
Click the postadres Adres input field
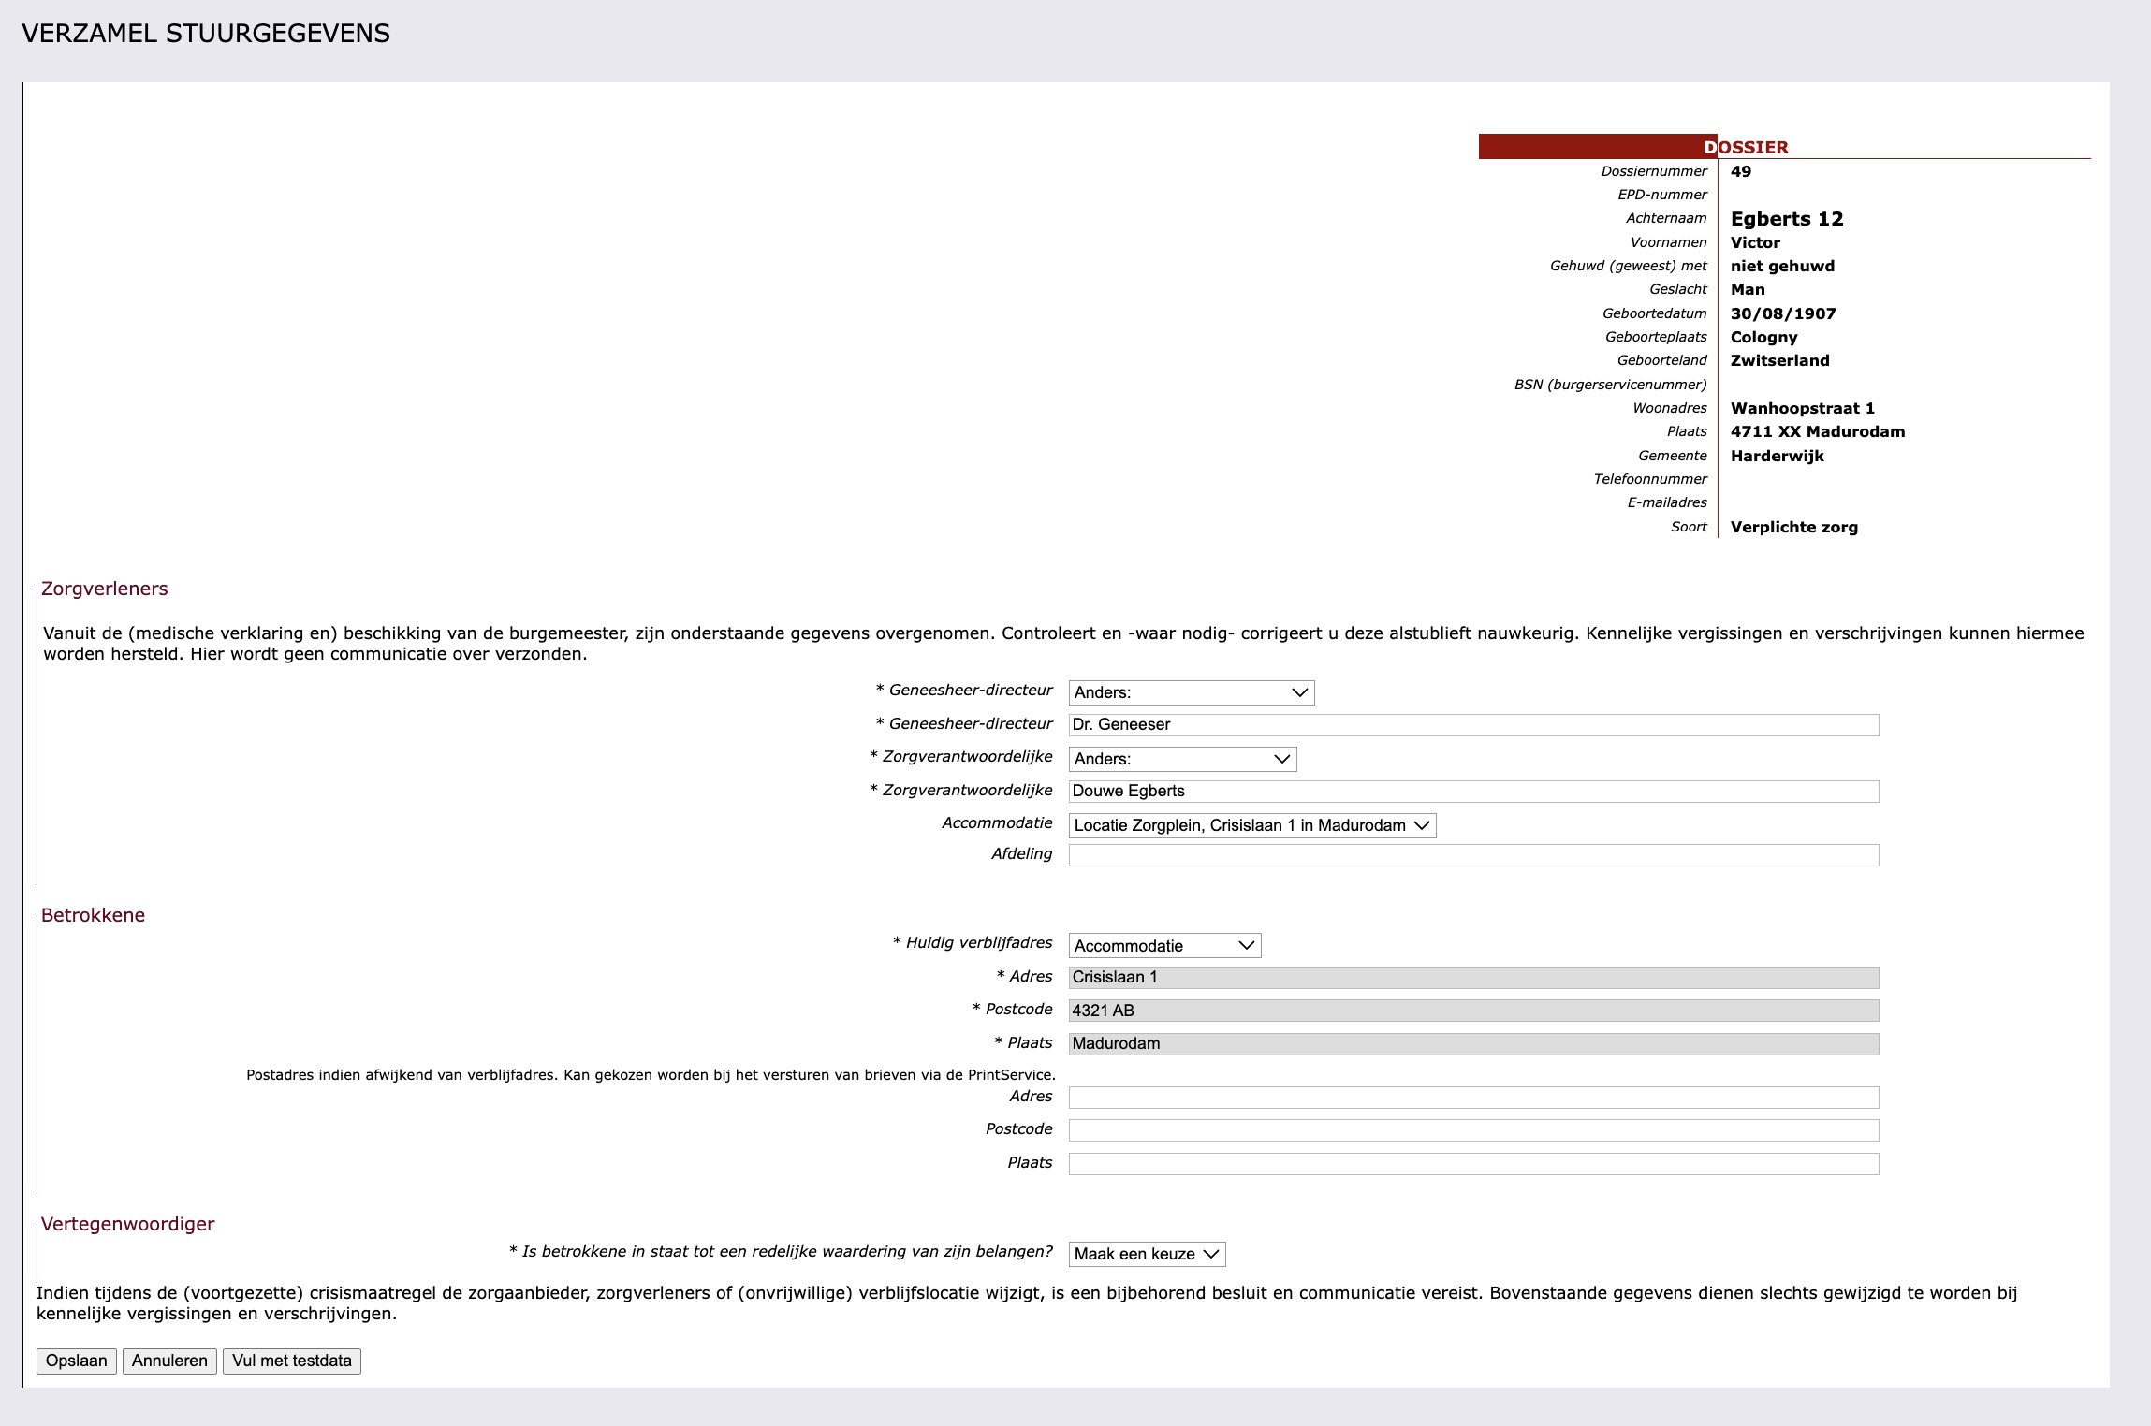pos(1474,1097)
